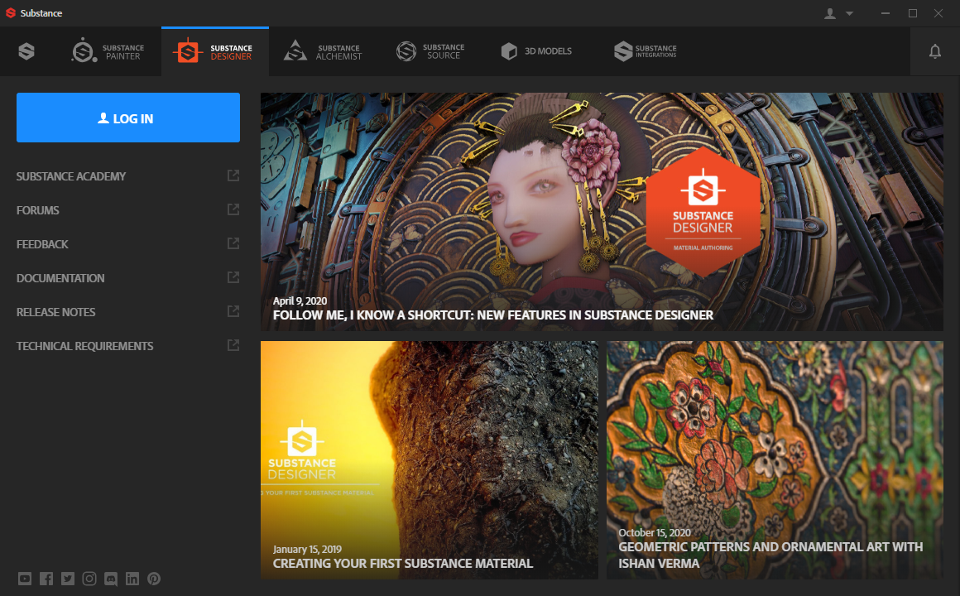This screenshot has width=960, height=596.
Task: Click the user account icon
Action: point(829,13)
